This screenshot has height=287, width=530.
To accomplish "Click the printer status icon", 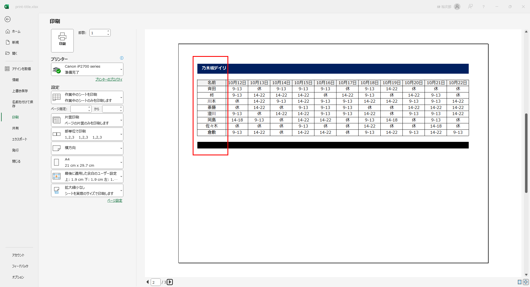I will coord(57,70).
